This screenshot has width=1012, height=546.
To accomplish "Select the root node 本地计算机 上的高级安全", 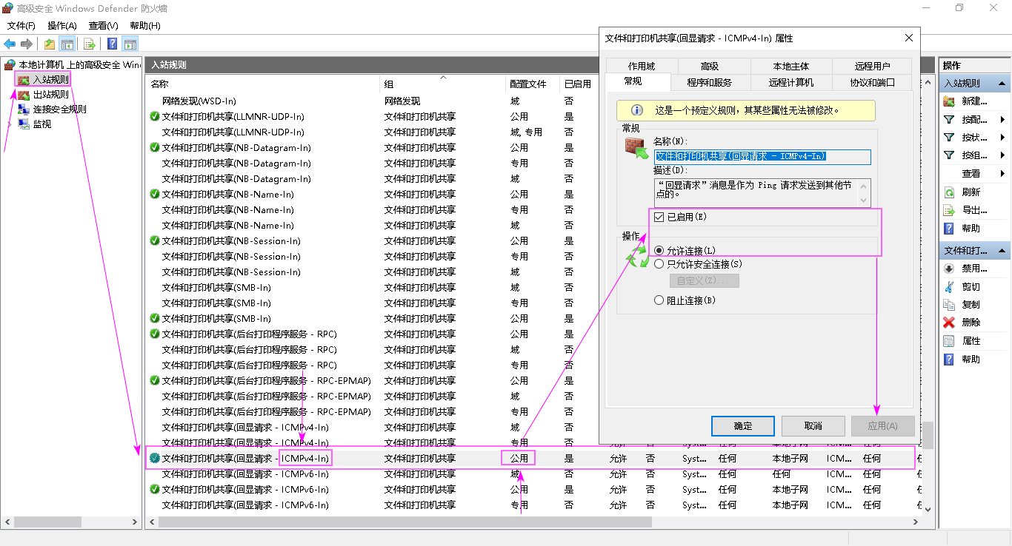I will pyautogui.click(x=79, y=64).
